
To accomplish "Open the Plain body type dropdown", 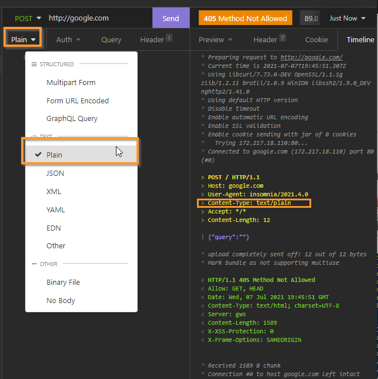I will tap(23, 39).
